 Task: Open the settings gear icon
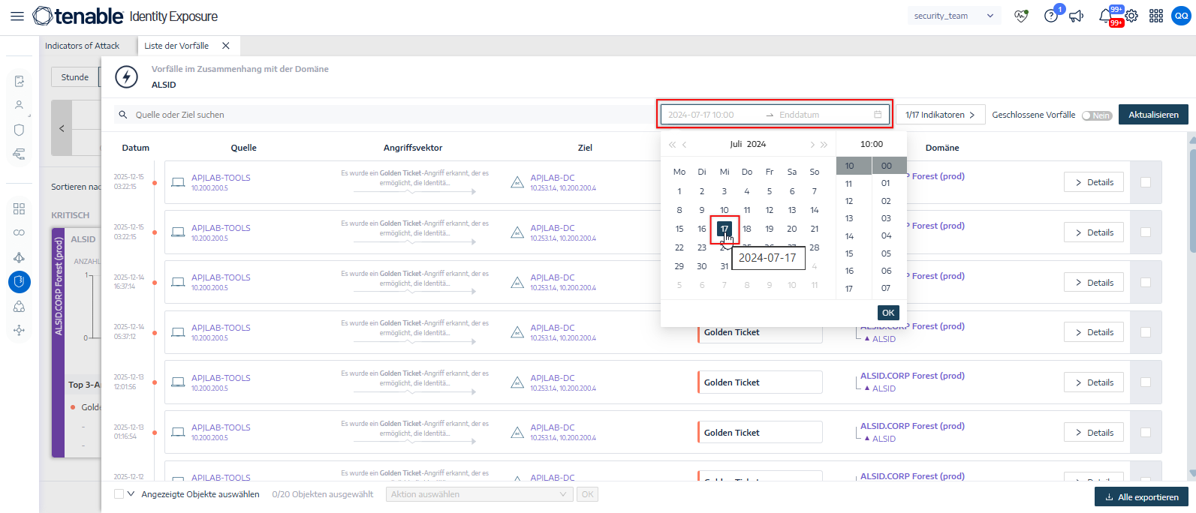(1131, 16)
